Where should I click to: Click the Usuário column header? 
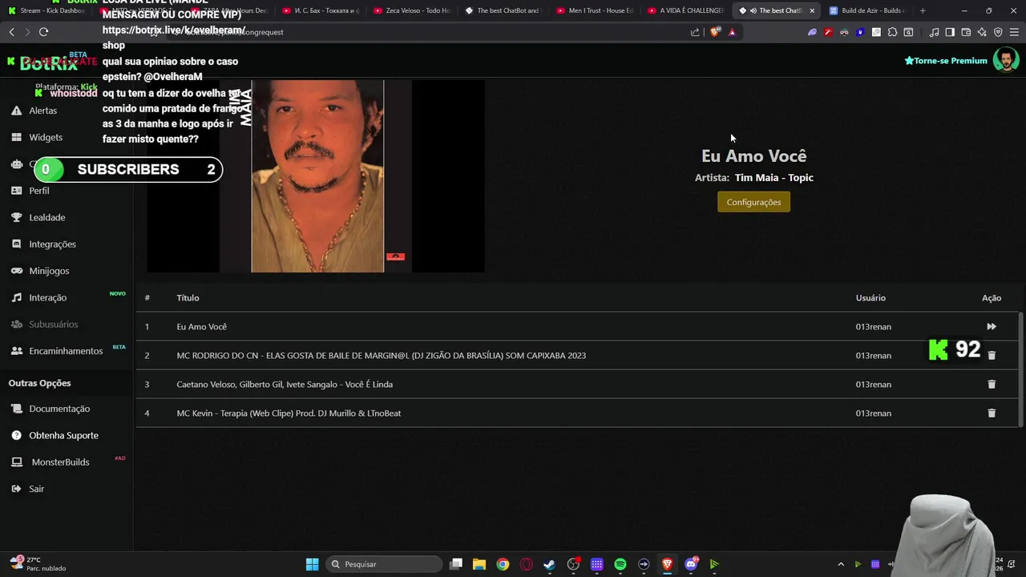tap(870, 298)
